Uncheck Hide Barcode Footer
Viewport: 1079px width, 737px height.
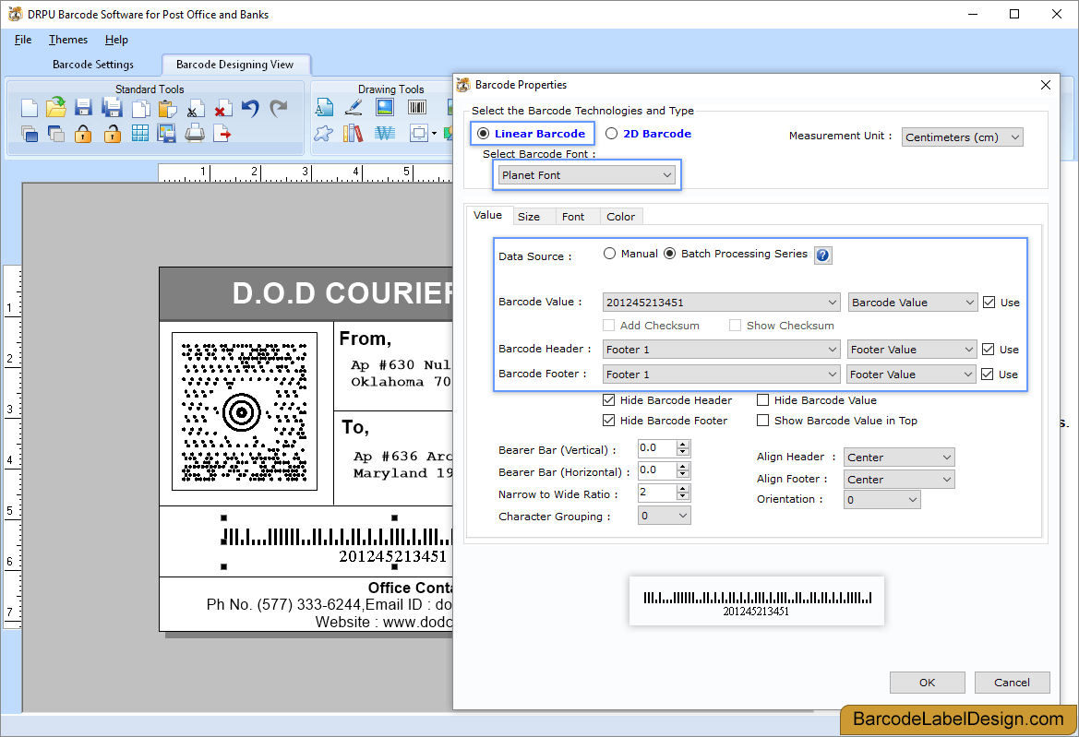pyautogui.click(x=608, y=420)
